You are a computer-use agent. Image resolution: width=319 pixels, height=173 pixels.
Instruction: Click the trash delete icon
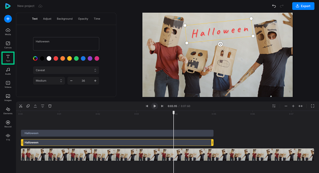(50, 106)
